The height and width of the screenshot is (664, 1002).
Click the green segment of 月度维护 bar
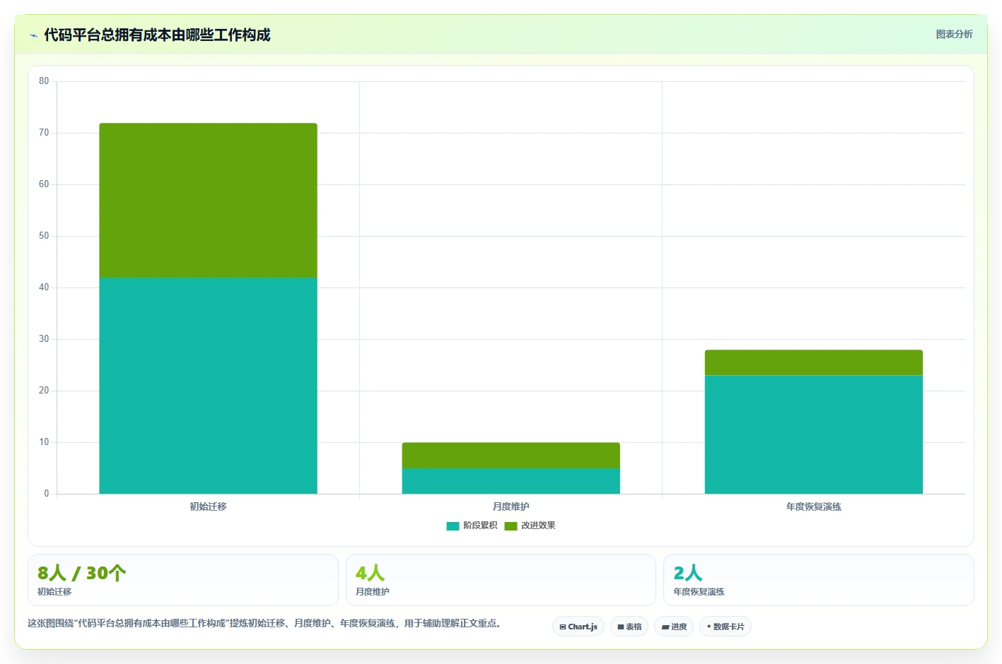(x=511, y=456)
